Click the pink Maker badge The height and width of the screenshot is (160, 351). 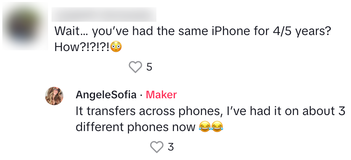click(x=161, y=94)
